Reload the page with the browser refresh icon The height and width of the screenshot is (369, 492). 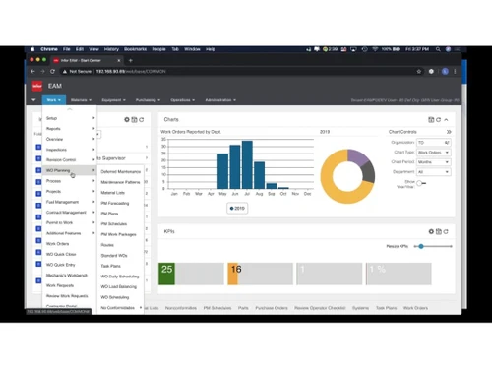[52, 71]
